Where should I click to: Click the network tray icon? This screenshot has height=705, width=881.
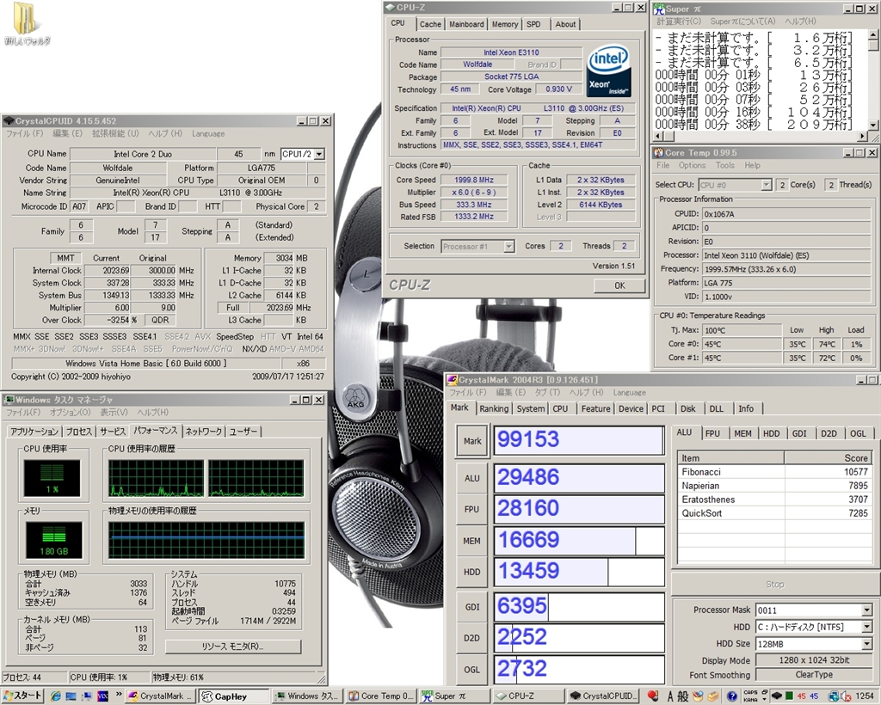[x=834, y=696]
